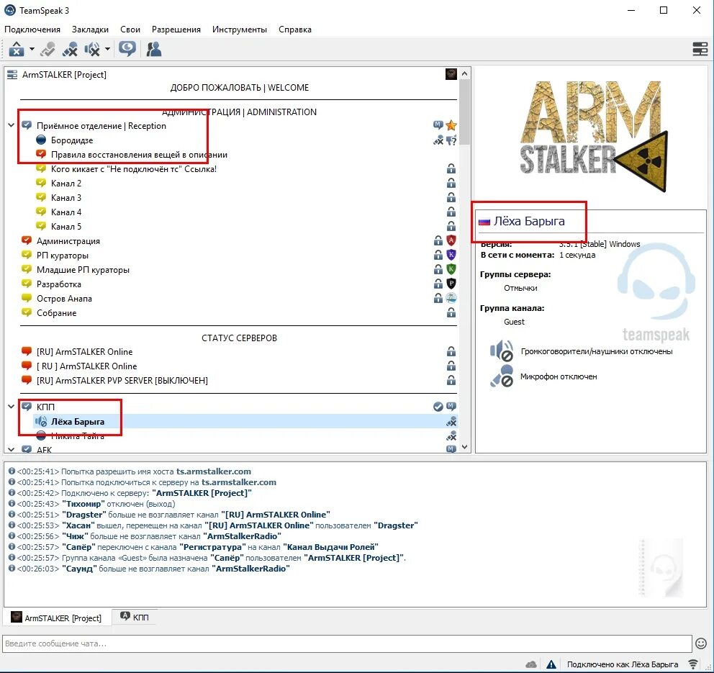Click the red A shield on Администрация row
The height and width of the screenshot is (673, 714).
click(x=451, y=240)
